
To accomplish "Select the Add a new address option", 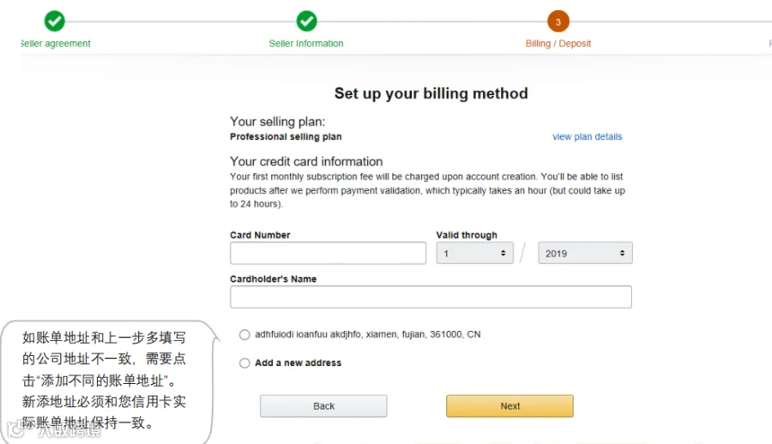I will click(244, 363).
